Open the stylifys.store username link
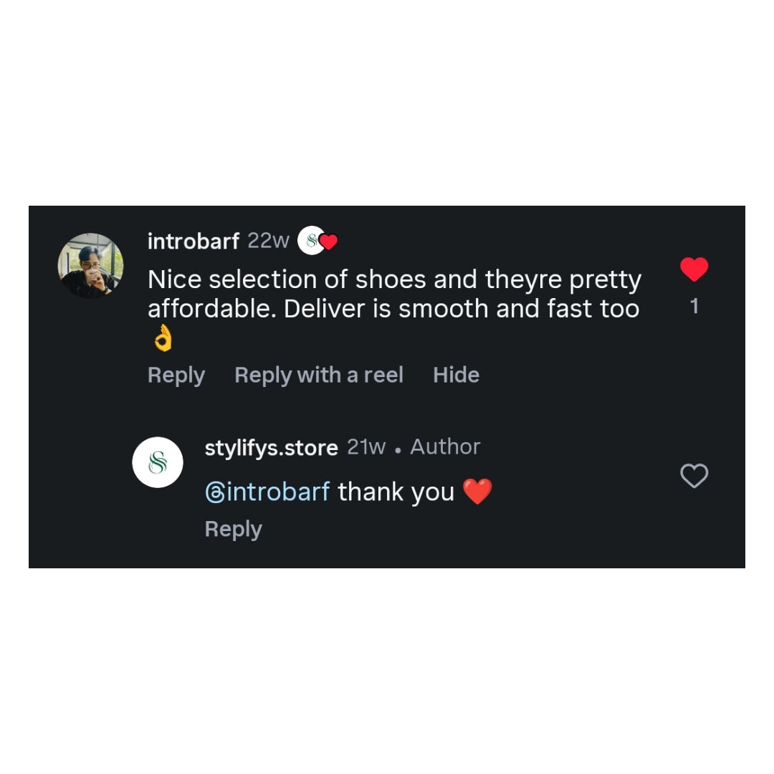 (x=271, y=448)
